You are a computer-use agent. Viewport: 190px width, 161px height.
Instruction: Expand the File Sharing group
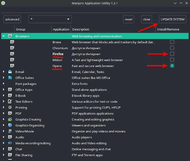coord(4,155)
